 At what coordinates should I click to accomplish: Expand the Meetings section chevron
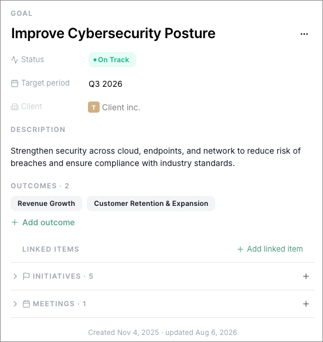(x=15, y=304)
